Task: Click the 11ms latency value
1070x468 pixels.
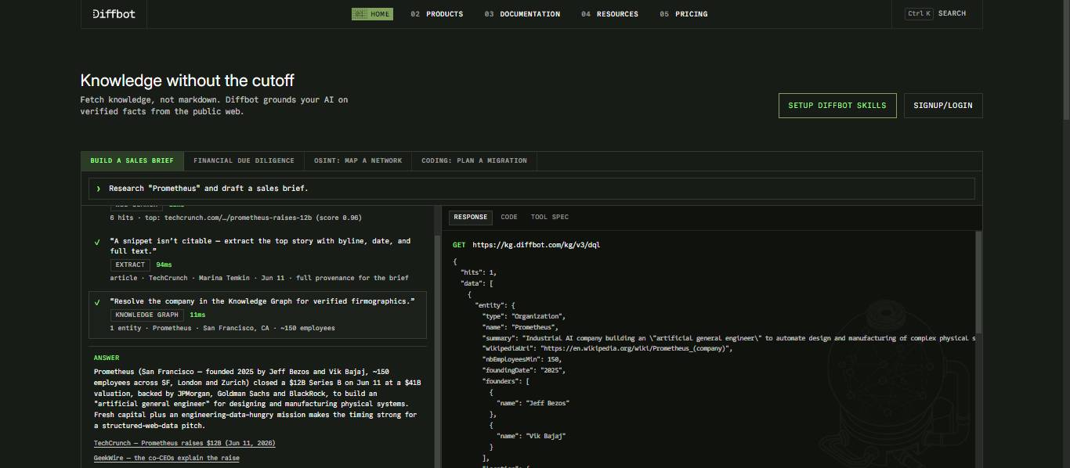Action: click(197, 315)
